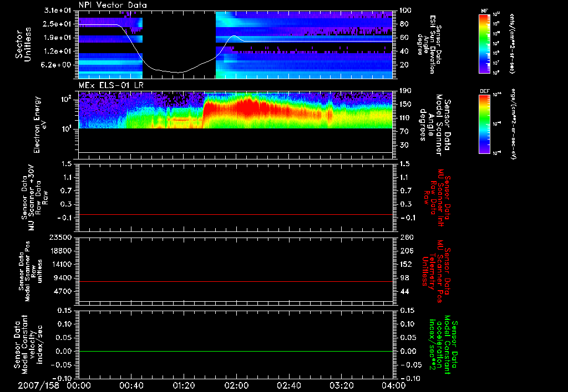
Task: Click the "1.2e+01" sector tick value
Action: [x=58, y=51]
